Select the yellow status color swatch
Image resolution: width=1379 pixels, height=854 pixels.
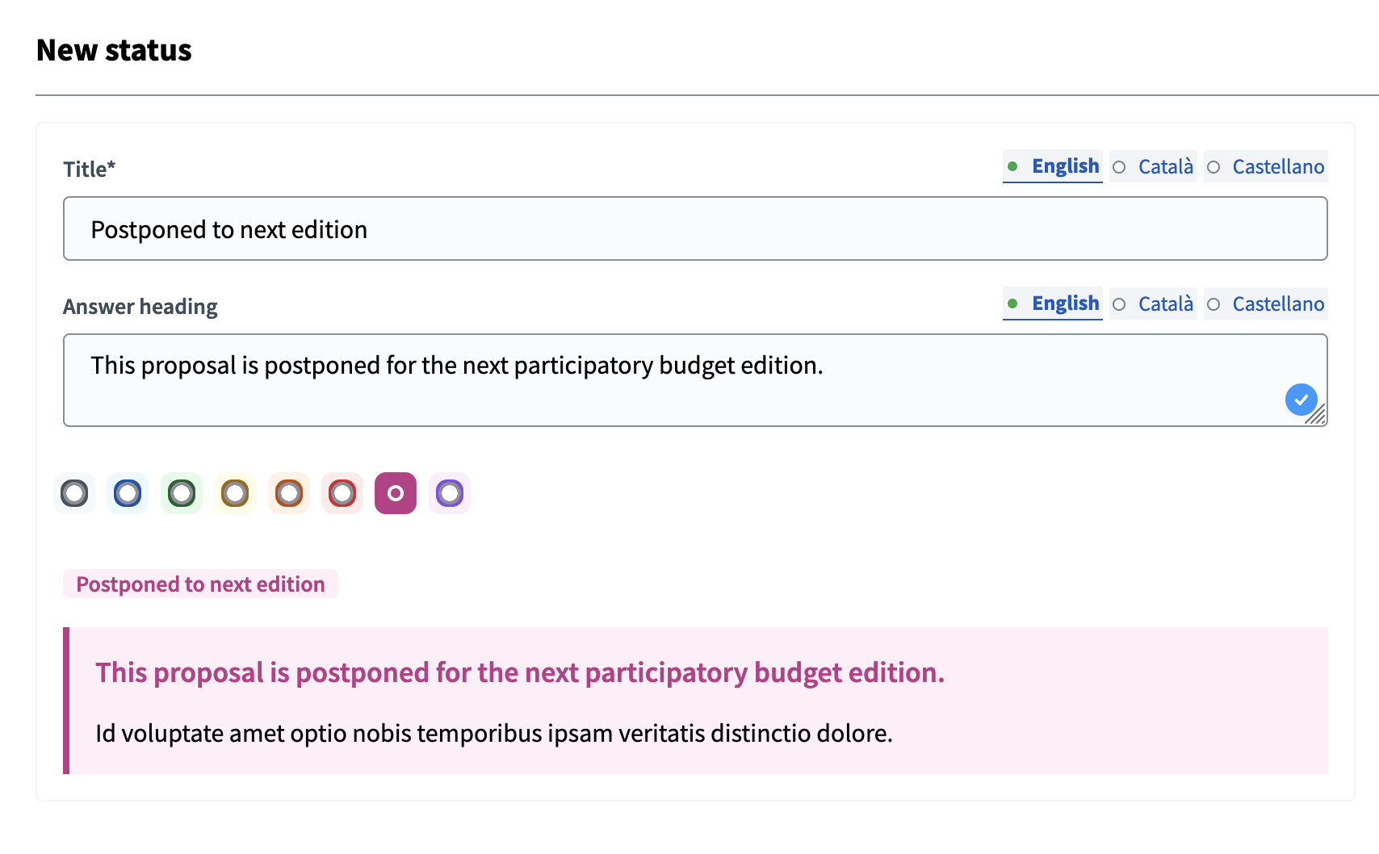pos(234,493)
